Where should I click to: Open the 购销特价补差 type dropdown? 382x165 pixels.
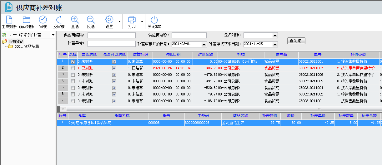point(53,35)
